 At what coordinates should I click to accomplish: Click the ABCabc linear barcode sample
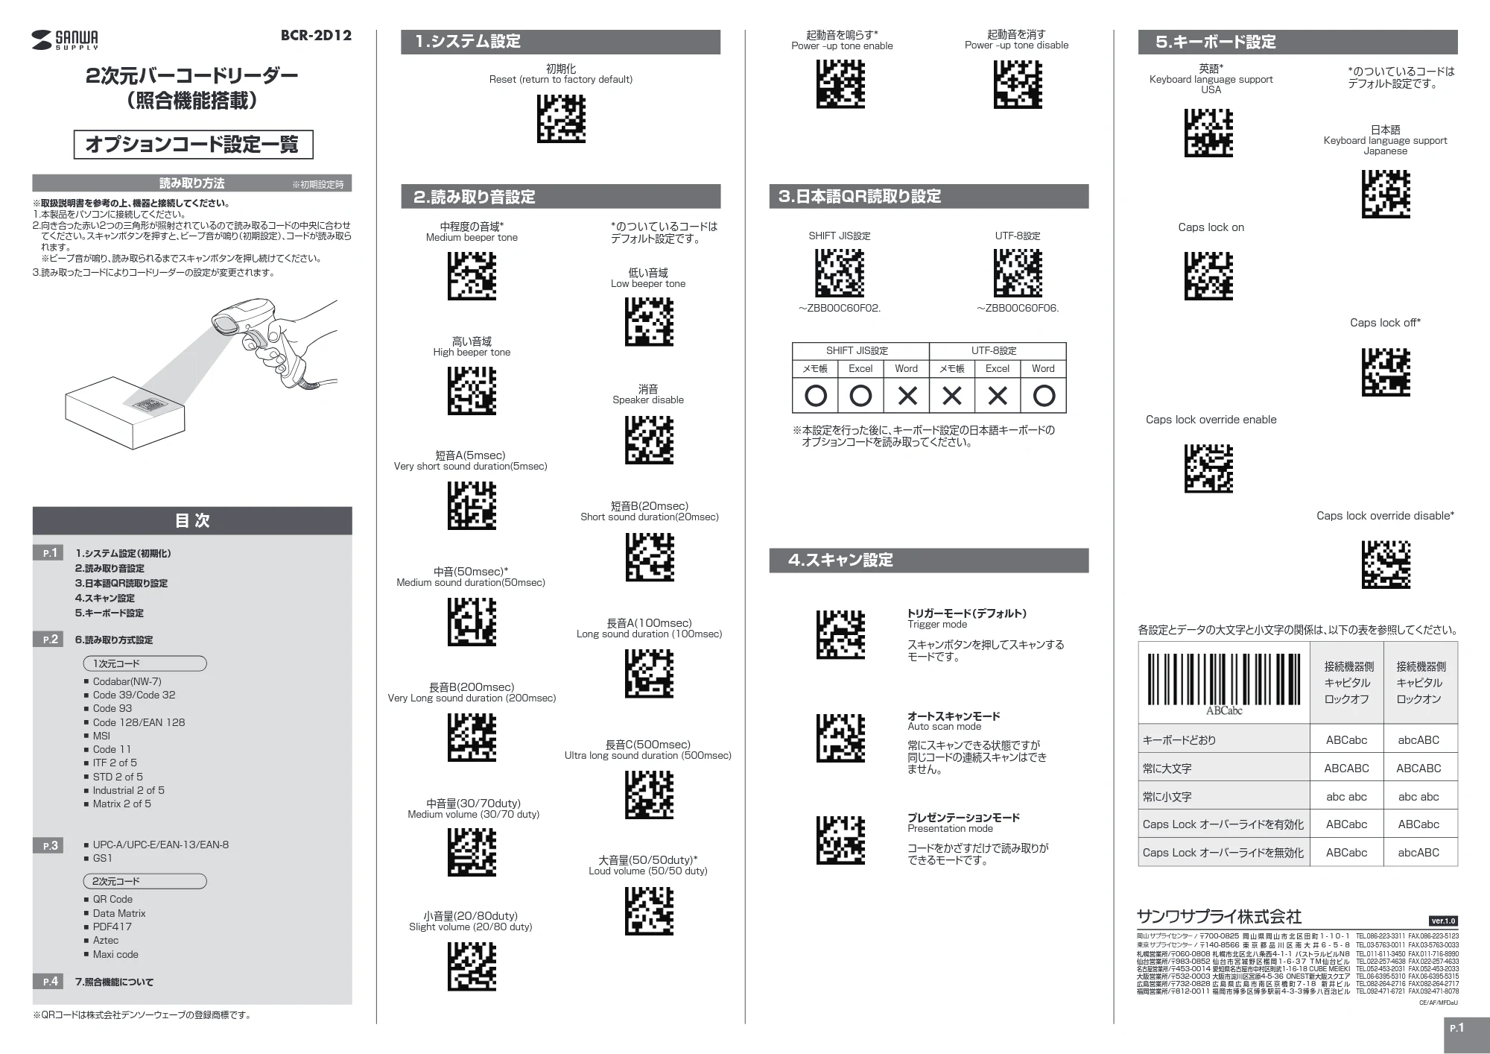pos(1224,684)
